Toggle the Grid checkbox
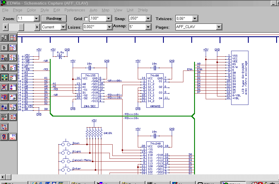 [x=86, y=19]
